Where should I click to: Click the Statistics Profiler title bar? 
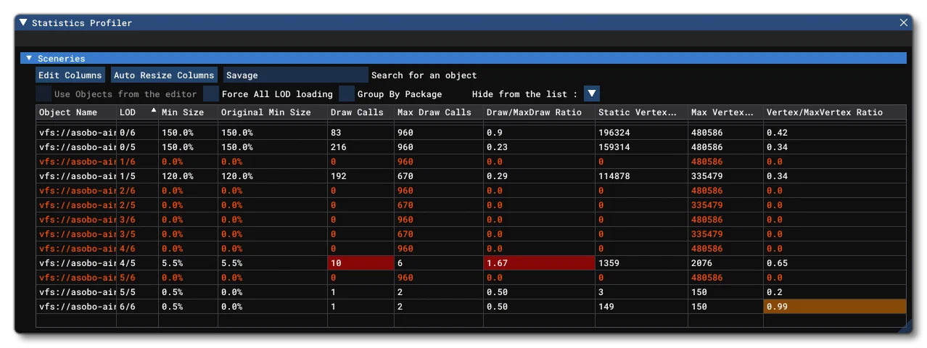463,22
